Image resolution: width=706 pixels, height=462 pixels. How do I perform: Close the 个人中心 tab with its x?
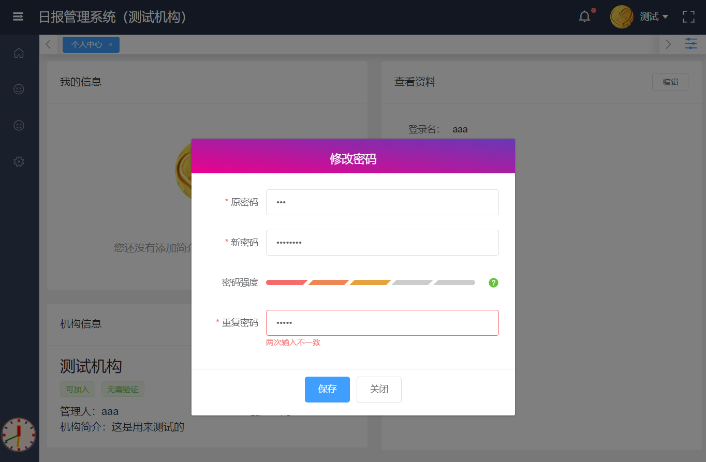click(110, 44)
